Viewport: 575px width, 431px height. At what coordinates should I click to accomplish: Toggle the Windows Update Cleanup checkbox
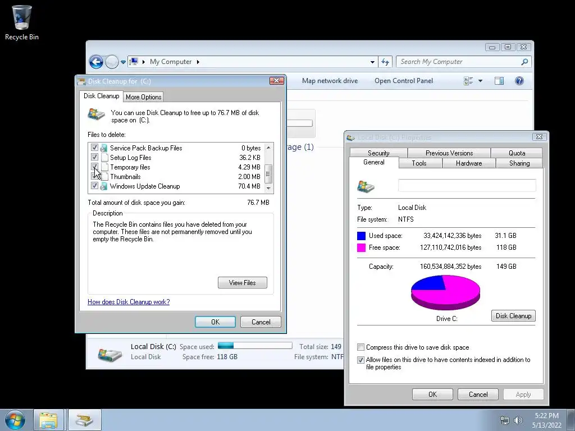click(x=94, y=186)
